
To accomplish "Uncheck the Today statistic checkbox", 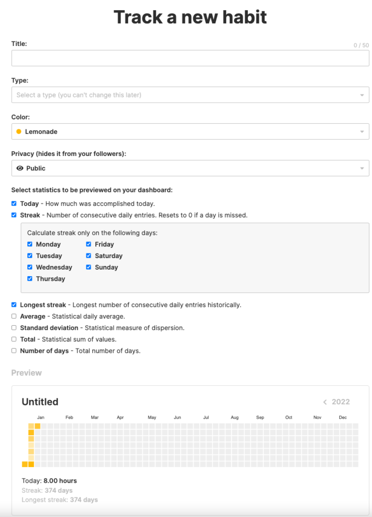I will pyautogui.click(x=14, y=204).
